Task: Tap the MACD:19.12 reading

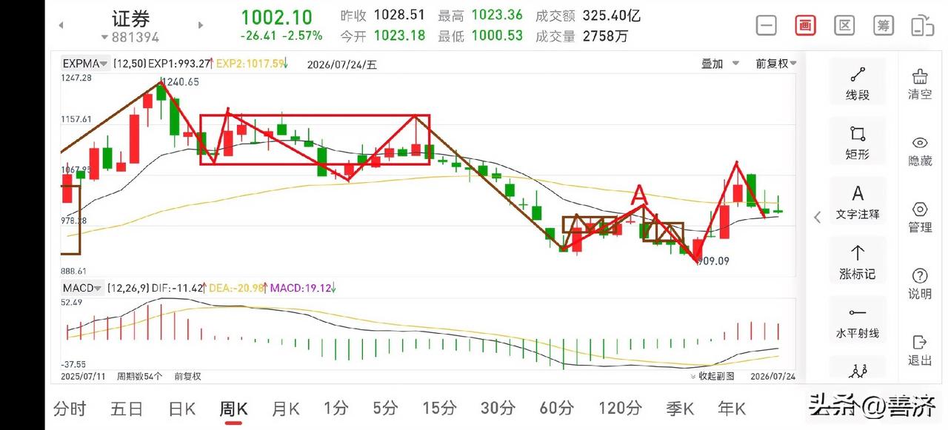Action: [300, 288]
